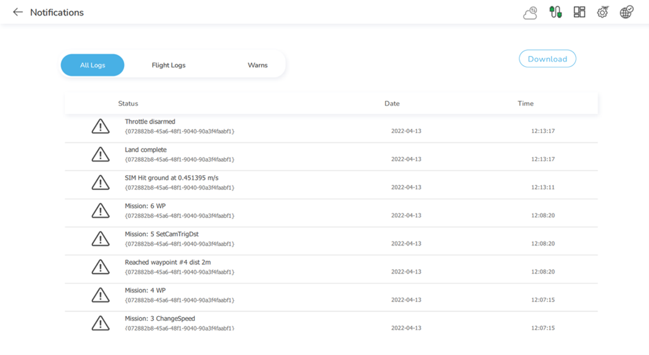Screen dimensions: 649x355
Task: Open drone settings gear icon
Action: [x=602, y=12]
